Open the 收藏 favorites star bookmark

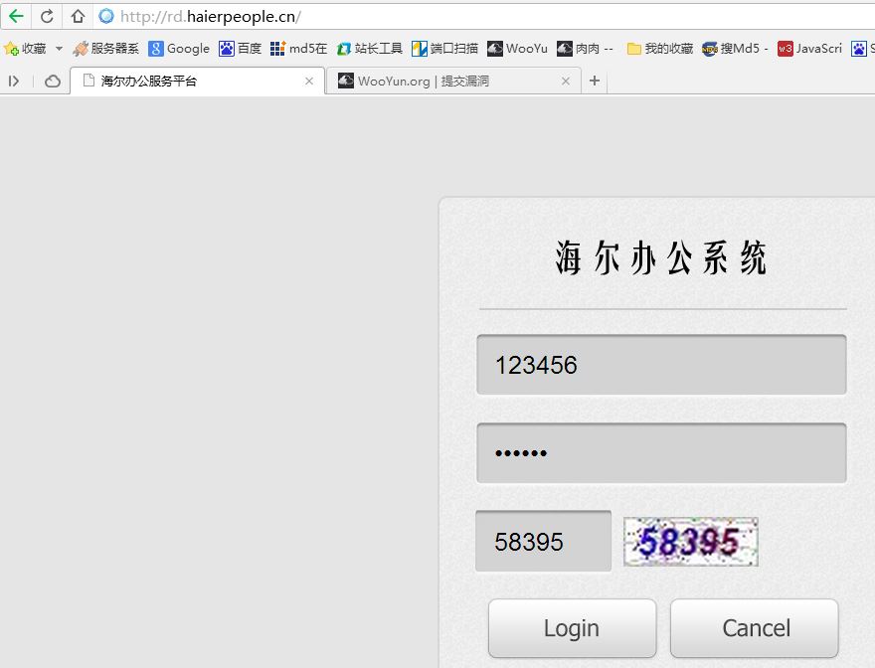pos(25,49)
